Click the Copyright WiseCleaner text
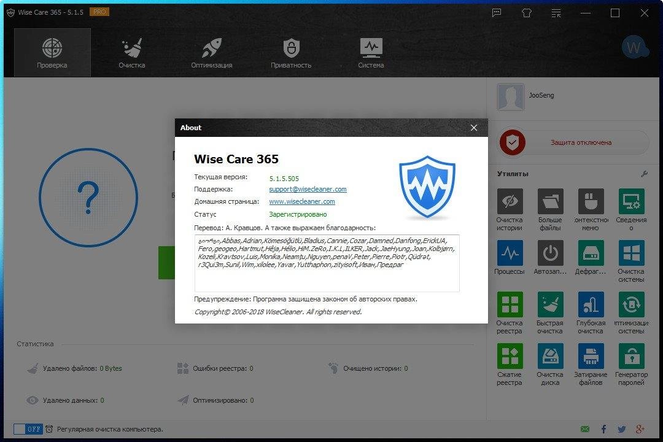The width and height of the screenshot is (663, 442). click(278, 312)
